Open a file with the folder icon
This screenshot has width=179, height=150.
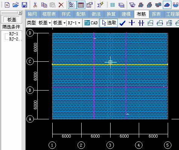click(16, 5)
